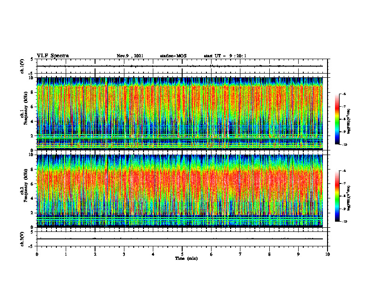Click the "10" tick at time axis end
The image size is (369, 285).
pyautogui.click(x=328, y=254)
